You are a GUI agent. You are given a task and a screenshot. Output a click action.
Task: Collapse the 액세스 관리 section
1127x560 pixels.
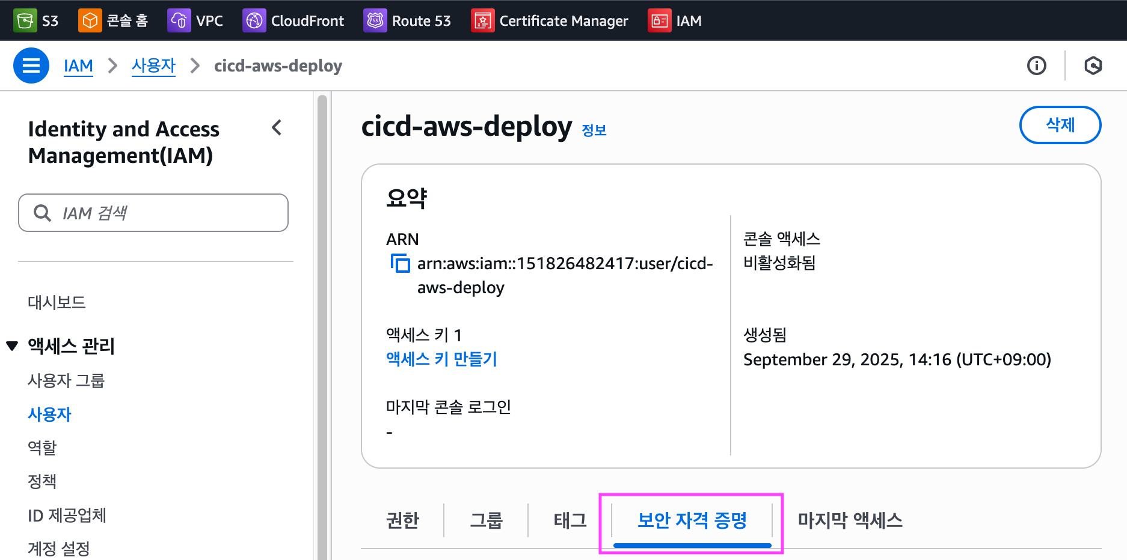12,346
